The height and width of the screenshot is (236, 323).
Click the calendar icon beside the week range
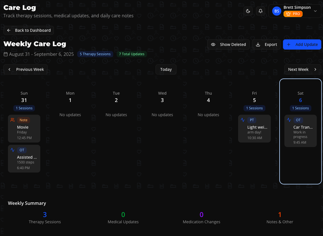pyautogui.click(x=5, y=54)
